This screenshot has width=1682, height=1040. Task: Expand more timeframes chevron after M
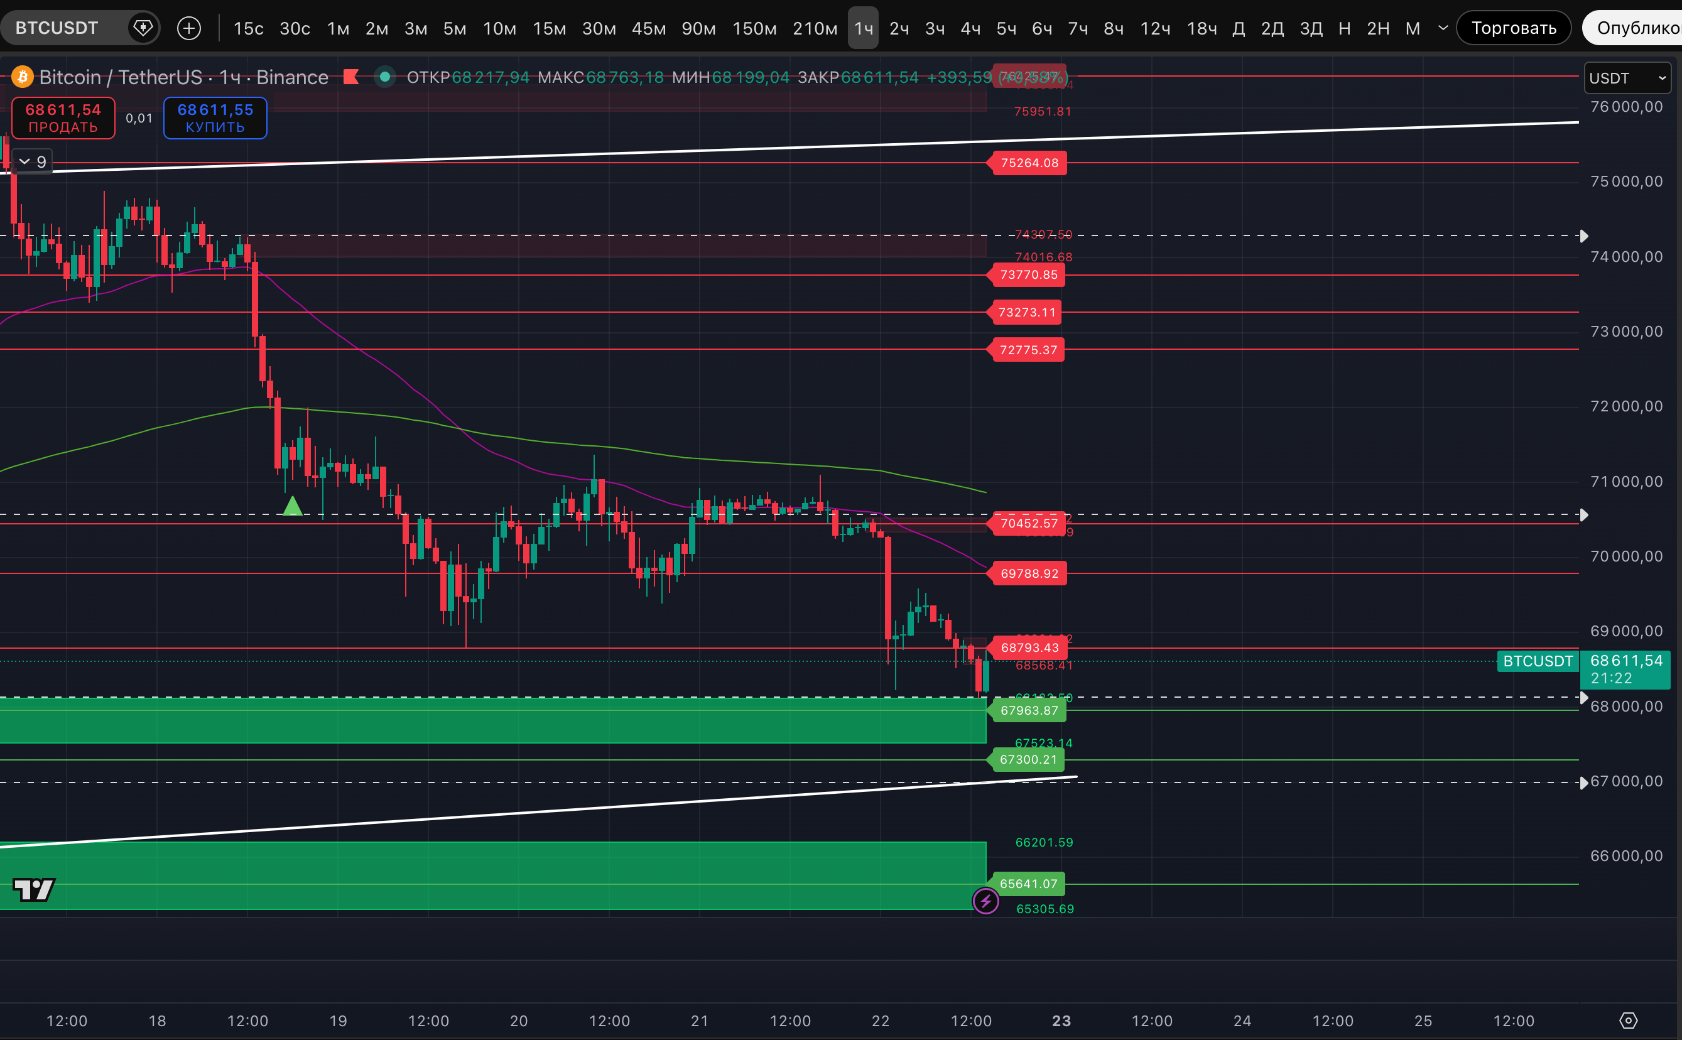(x=1443, y=28)
